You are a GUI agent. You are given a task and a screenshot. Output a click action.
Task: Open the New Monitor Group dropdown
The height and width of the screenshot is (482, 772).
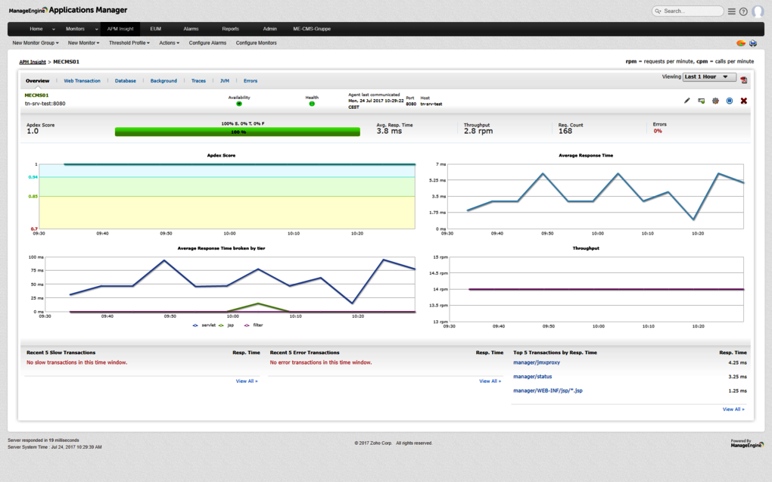(36, 43)
